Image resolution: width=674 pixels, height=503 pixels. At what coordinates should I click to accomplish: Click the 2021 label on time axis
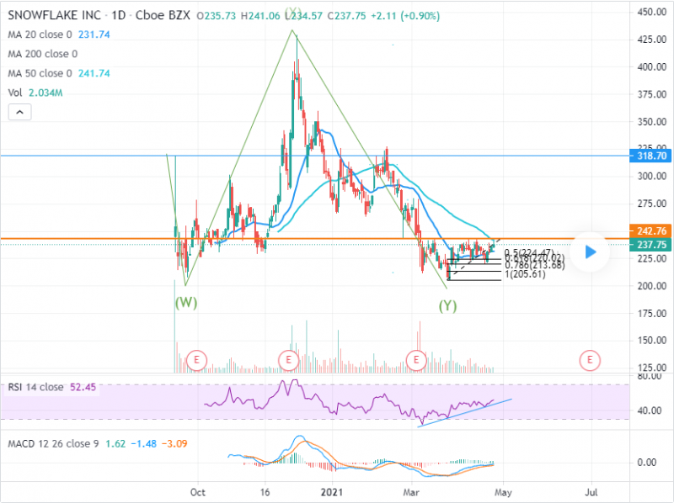pyautogui.click(x=326, y=490)
